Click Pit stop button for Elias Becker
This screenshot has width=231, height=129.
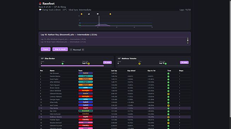pyautogui.click(x=107, y=62)
